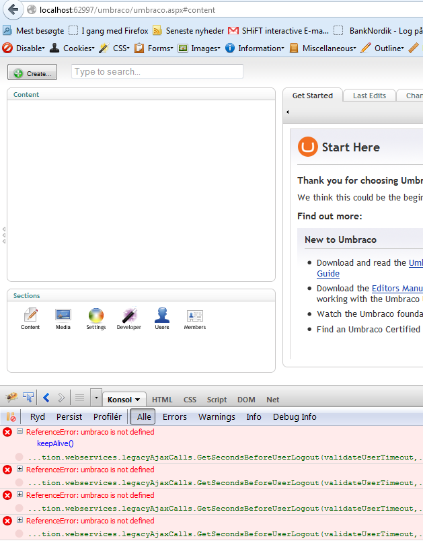The image size is (423, 549).
Task: Click Firebug's back navigation arrow
Action: click(x=46, y=398)
